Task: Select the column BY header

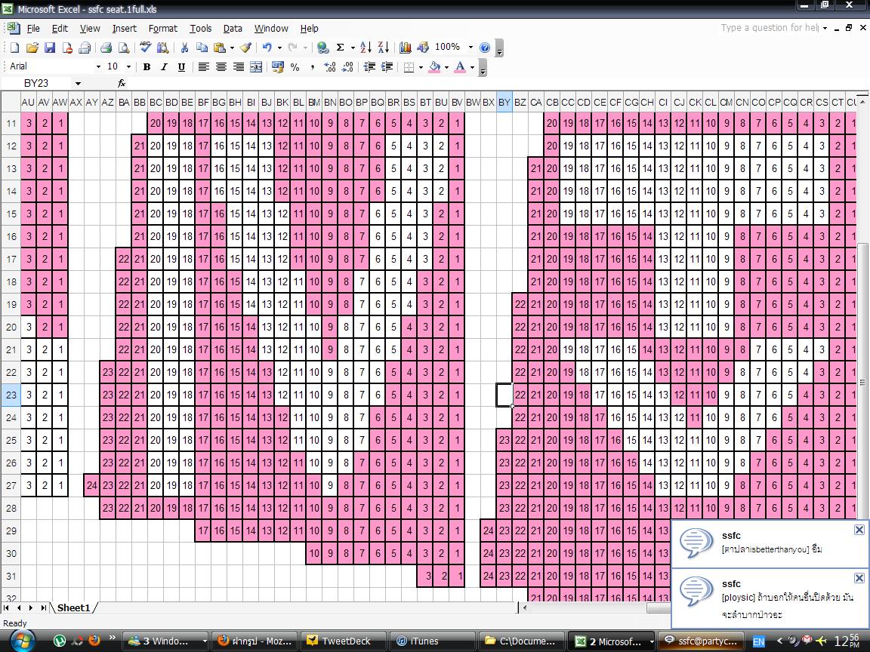Action: click(504, 102)
